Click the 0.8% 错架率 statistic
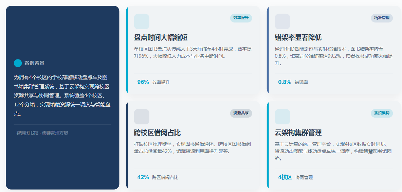The height and width of the screenshot is (192, 402). coord(285,82)
